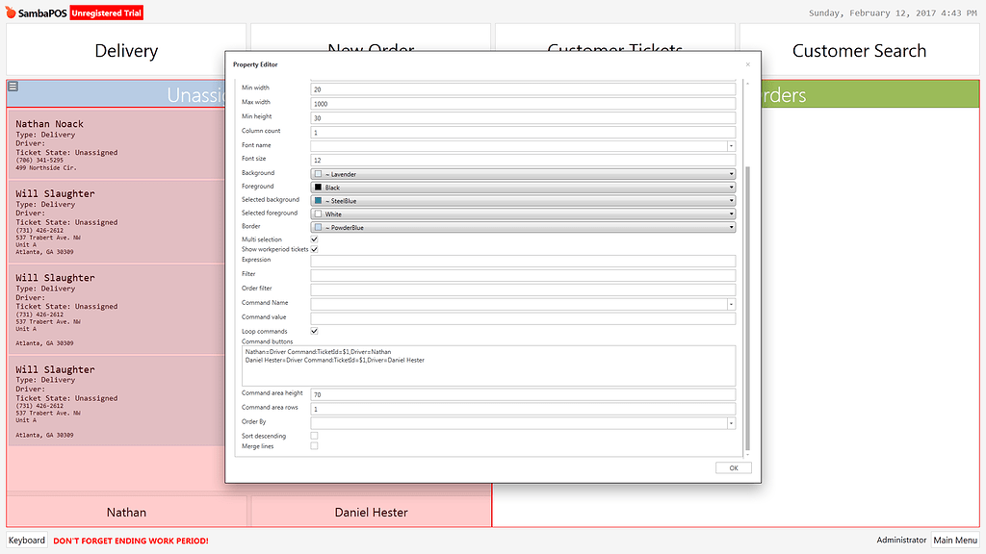
Task: Disable the Loop commands checkbox
Action: click(313, 331)
